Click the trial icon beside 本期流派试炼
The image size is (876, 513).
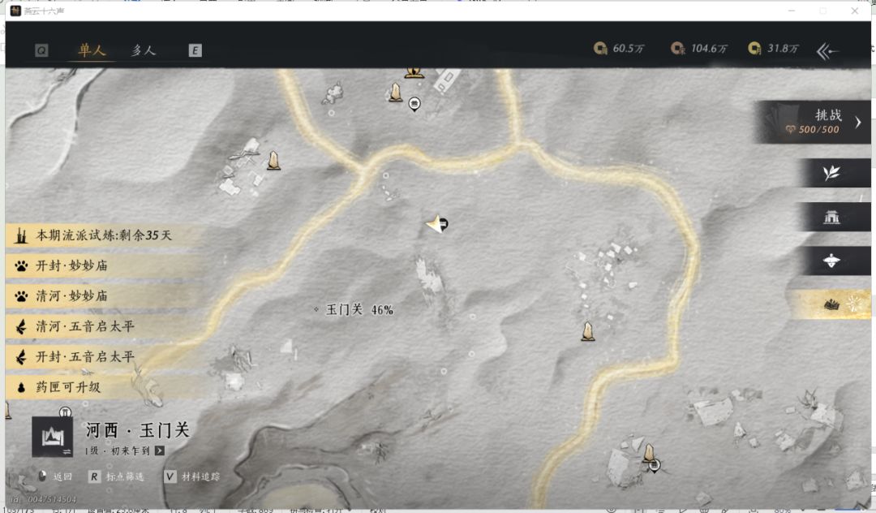[21, 235]
